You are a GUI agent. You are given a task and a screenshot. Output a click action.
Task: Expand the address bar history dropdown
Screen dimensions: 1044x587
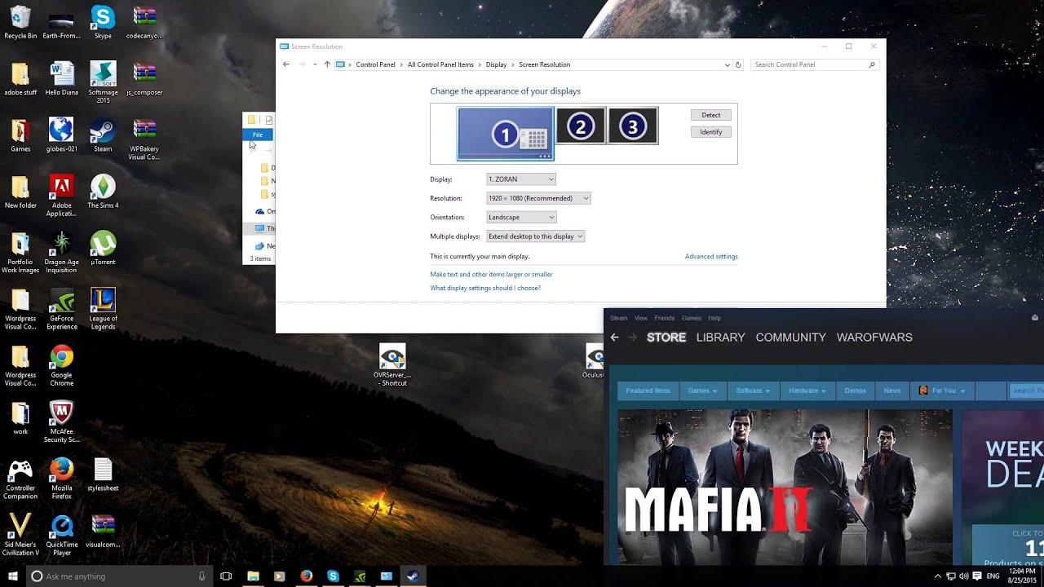point(727,64)
